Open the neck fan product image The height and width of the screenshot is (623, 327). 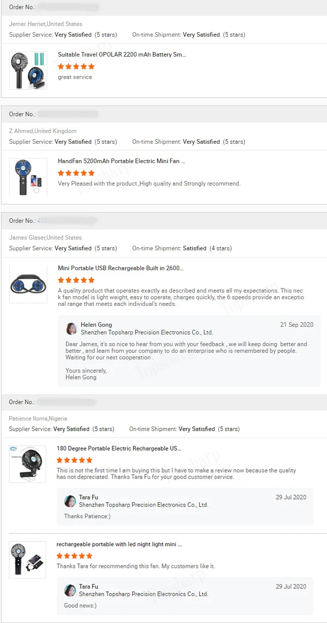click(x=28, y=284)
